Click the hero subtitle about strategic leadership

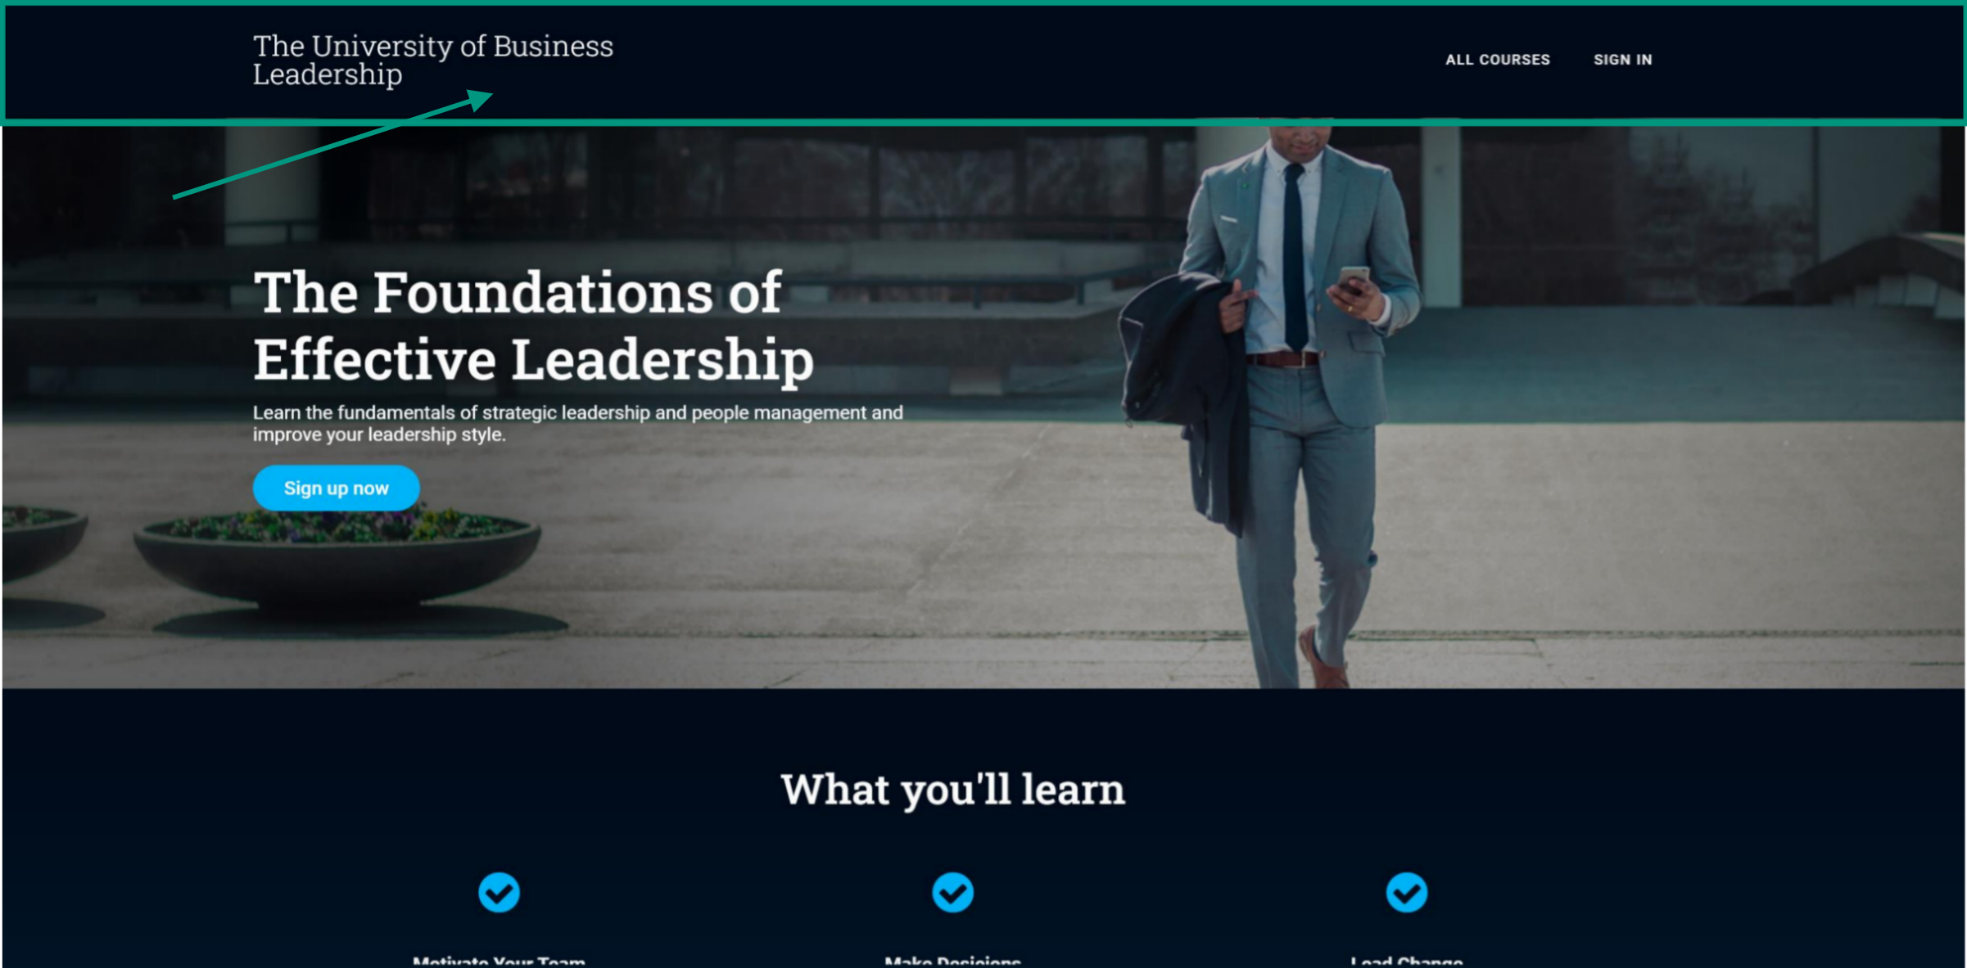577,423
